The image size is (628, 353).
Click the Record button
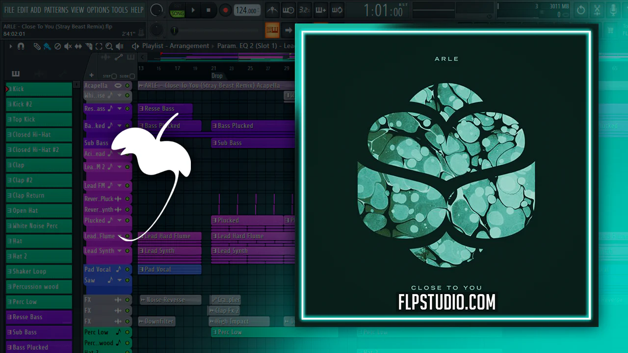[x=225, y=10]
